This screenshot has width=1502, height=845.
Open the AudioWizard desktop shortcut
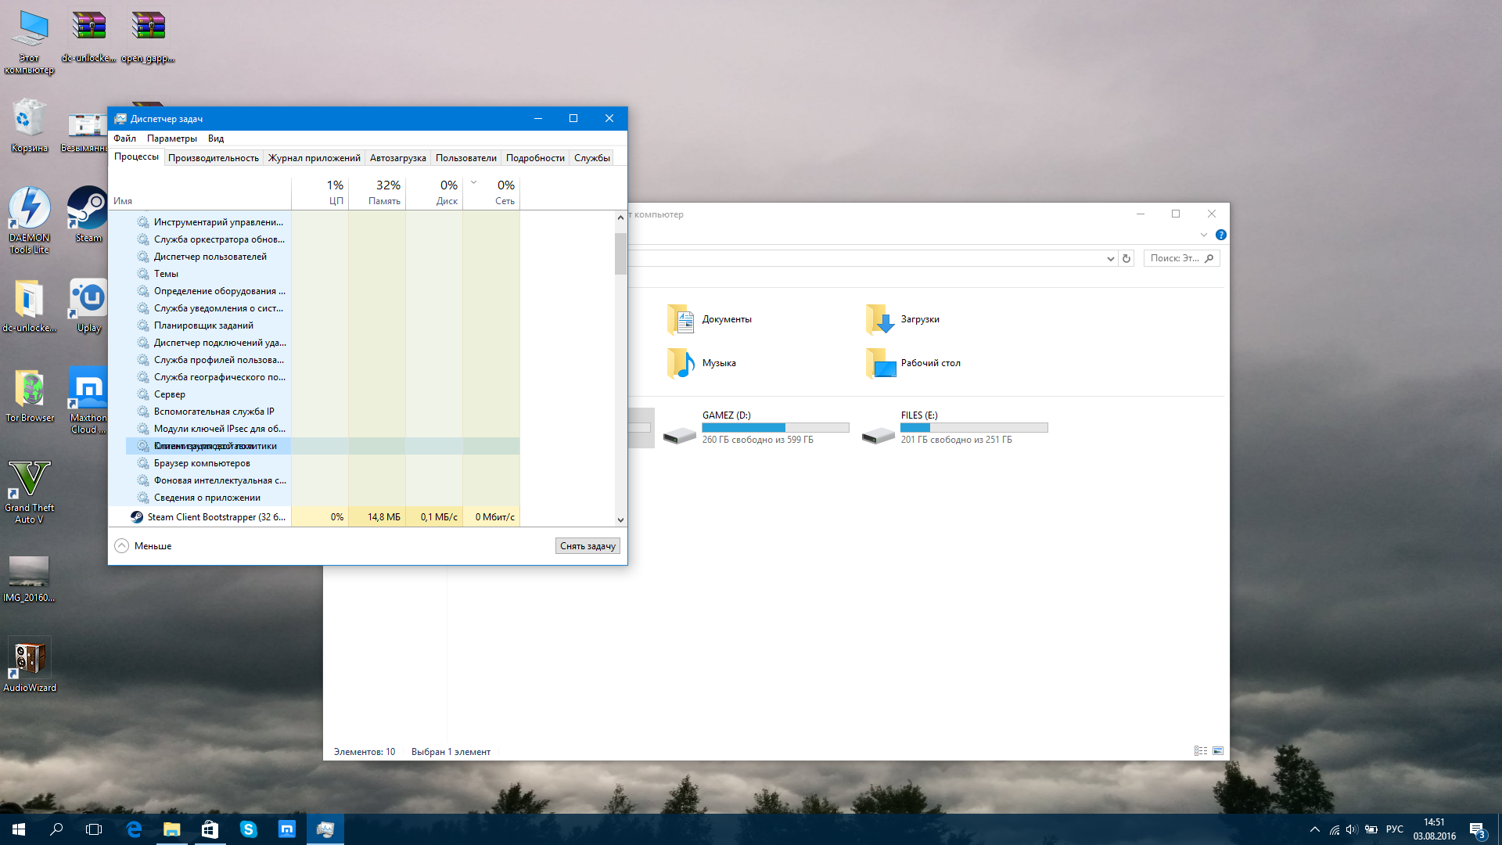[x=30, y=659]
